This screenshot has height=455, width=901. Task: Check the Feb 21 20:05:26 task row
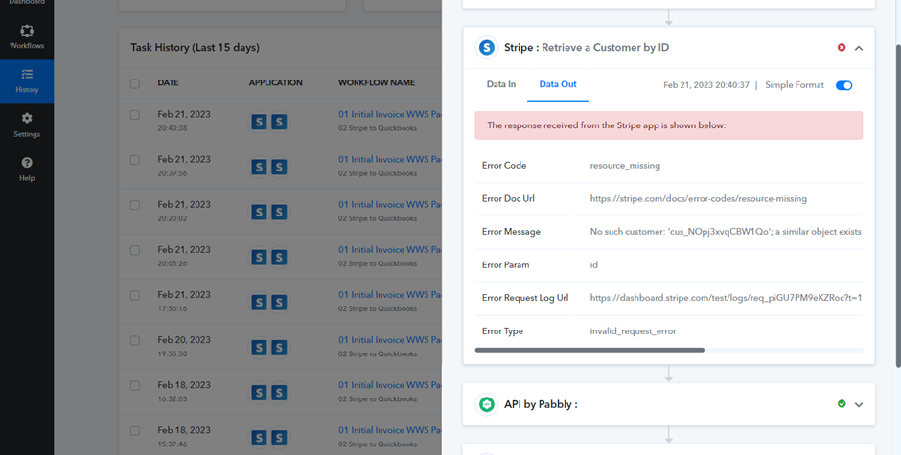pos(135,250)
